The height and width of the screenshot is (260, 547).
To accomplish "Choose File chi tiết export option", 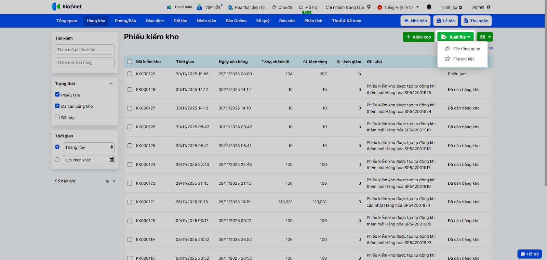I will tap(463, 59).
